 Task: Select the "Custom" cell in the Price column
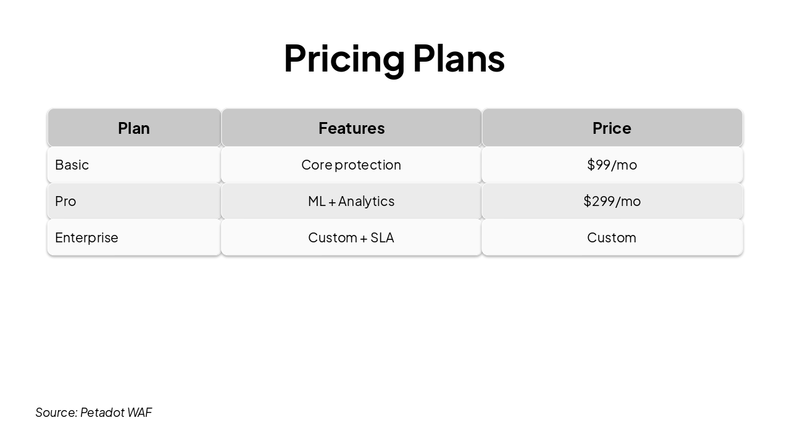[612, 237]
